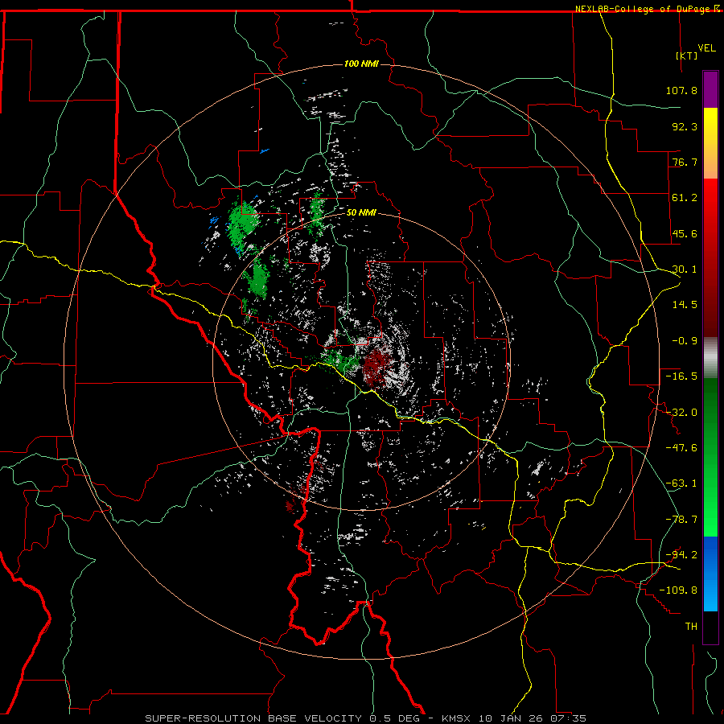The width and height of the screenshot is (724, 724).
Task: Select the 61.2 legend value
Action: coord(685,198)
